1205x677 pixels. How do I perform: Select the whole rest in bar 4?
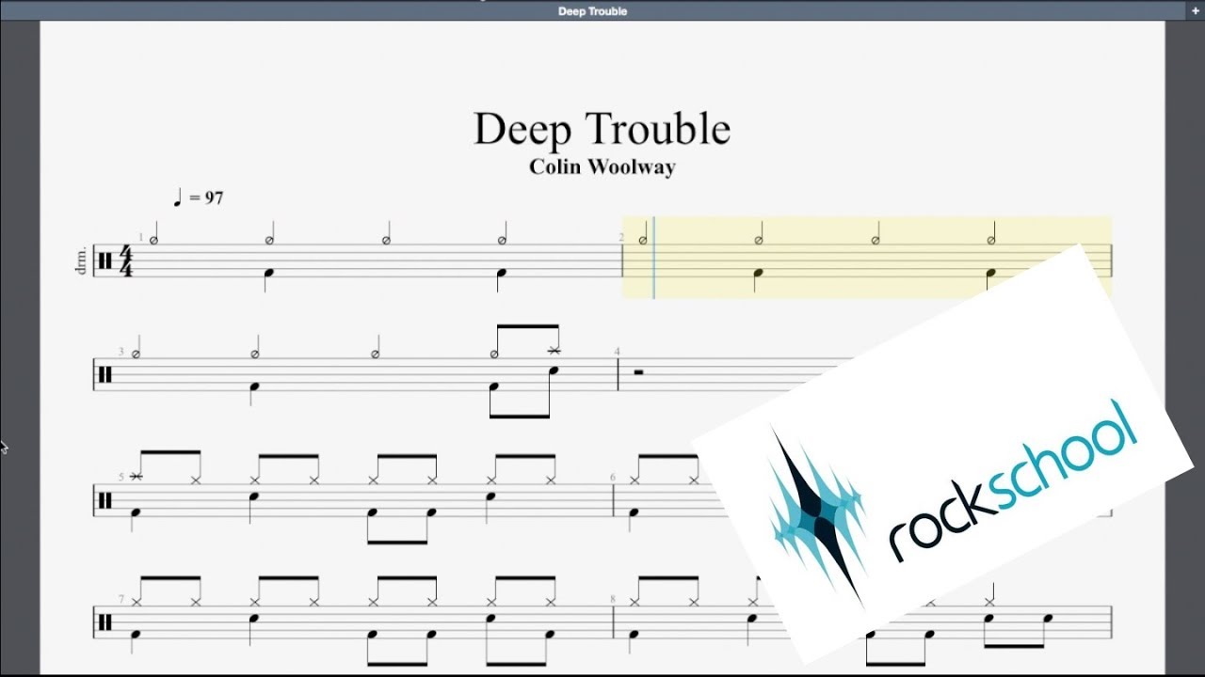click(x=638, y=372)
